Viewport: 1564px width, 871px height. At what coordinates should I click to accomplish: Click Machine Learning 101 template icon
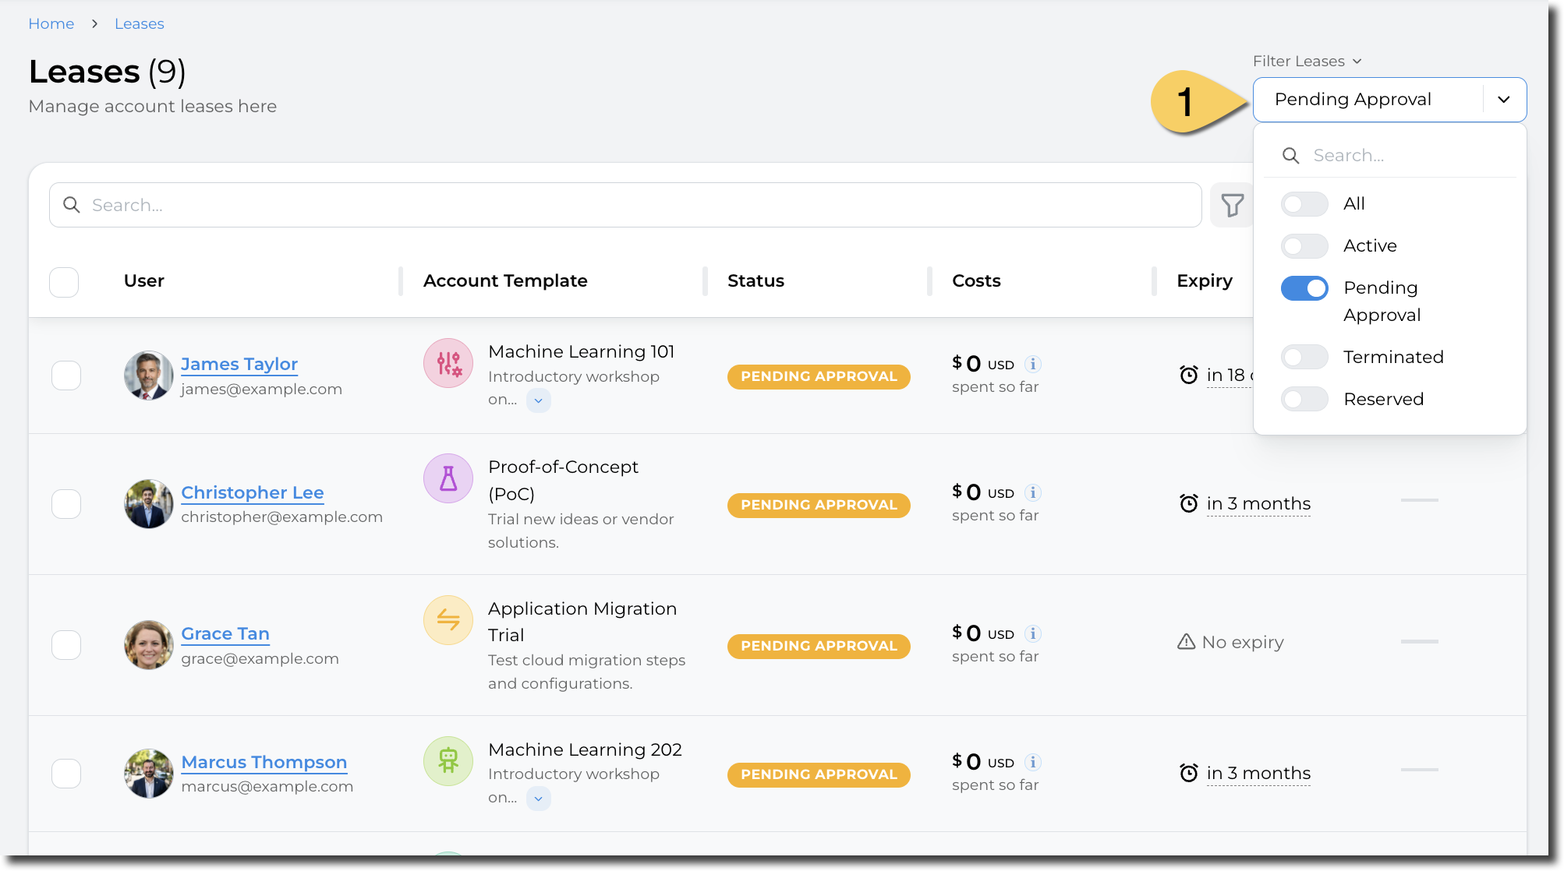point(448,363)
